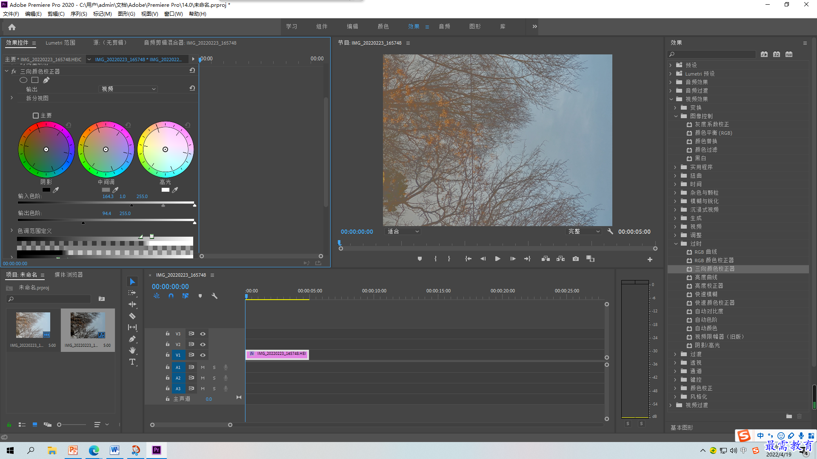Expand 色调范围定义 section
The height and width of the screenshot is (459, 817).
12,230
